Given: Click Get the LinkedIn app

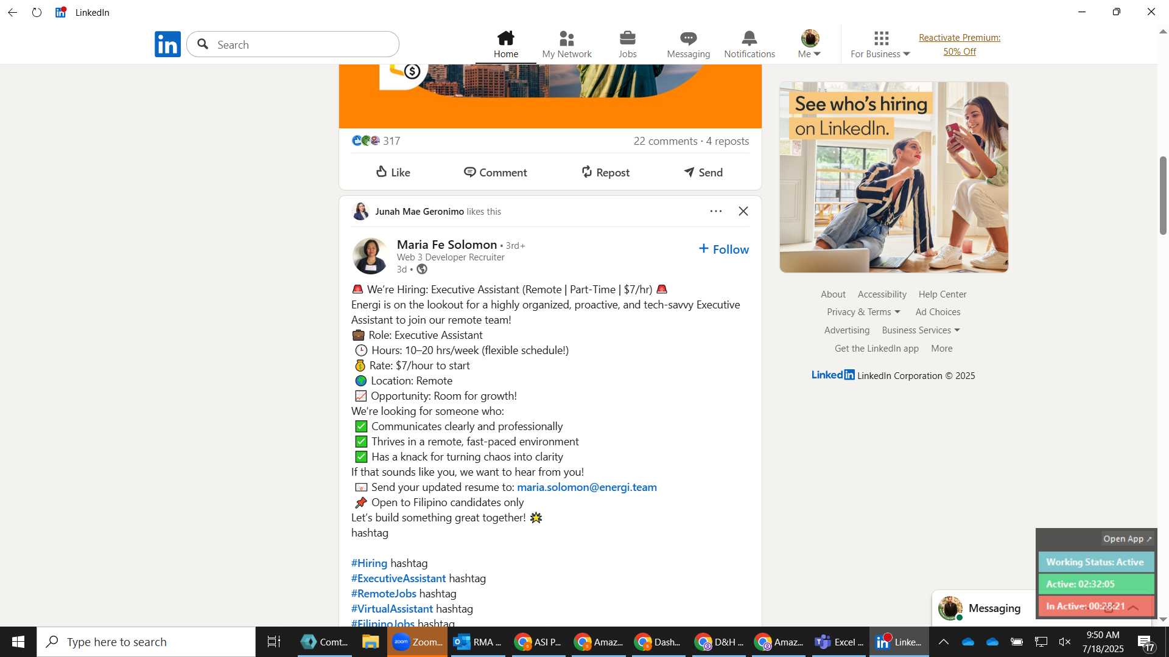Looking at the screenshot, I should coord(876,349).
